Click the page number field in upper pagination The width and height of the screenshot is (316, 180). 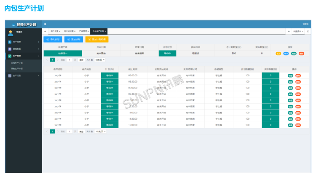click(68, 60)
